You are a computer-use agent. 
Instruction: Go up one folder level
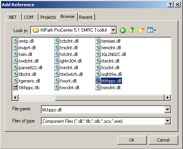(132, 30)
